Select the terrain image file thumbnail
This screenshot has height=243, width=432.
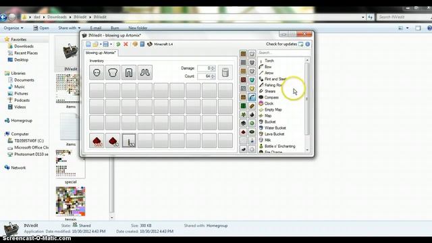pyautogui.click(x=70, y=202)
